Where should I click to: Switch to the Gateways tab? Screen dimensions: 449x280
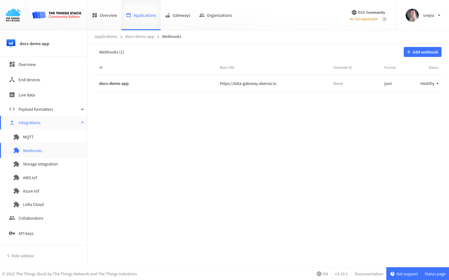pyautogui.click(x=181, y=15)
